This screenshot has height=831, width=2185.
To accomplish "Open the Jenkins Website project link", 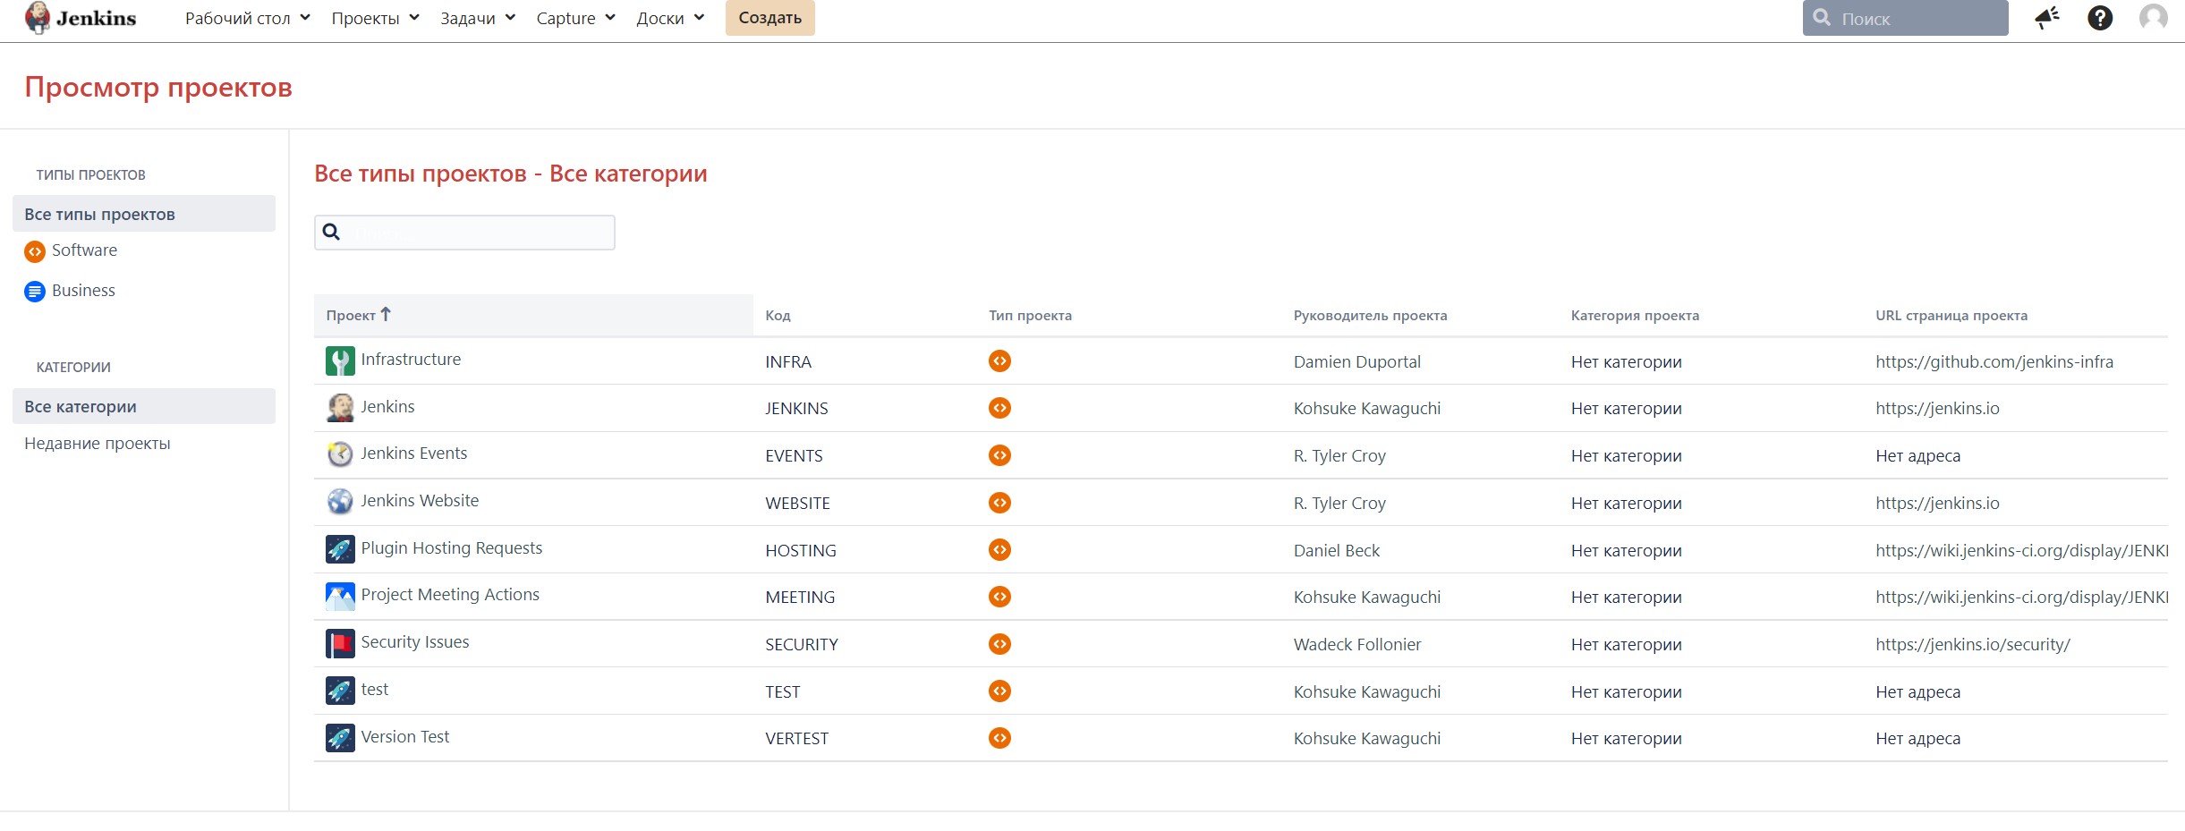I will [420, 501].
